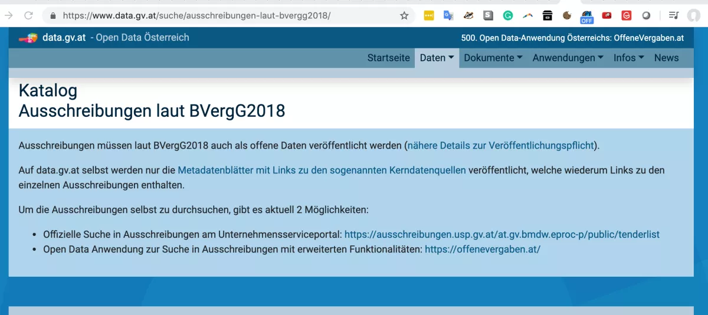708x315 pixels.
Task: Bookmark this page with the star icon
Action: [x=404, y=16]
